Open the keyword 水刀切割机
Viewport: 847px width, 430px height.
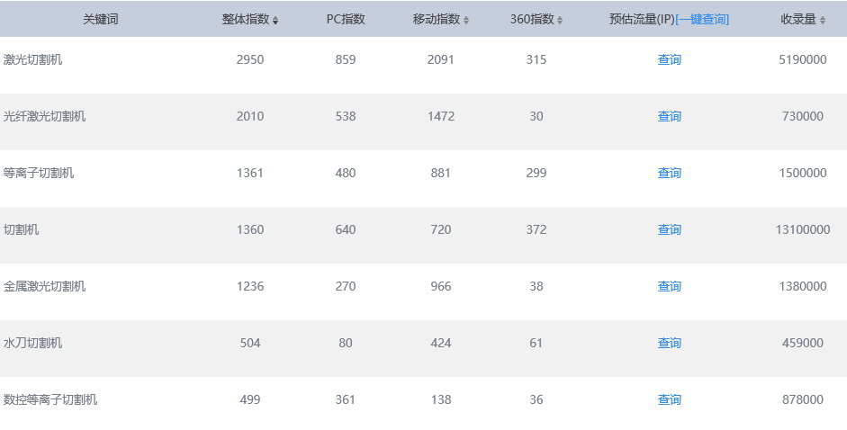tap(32, 343)
